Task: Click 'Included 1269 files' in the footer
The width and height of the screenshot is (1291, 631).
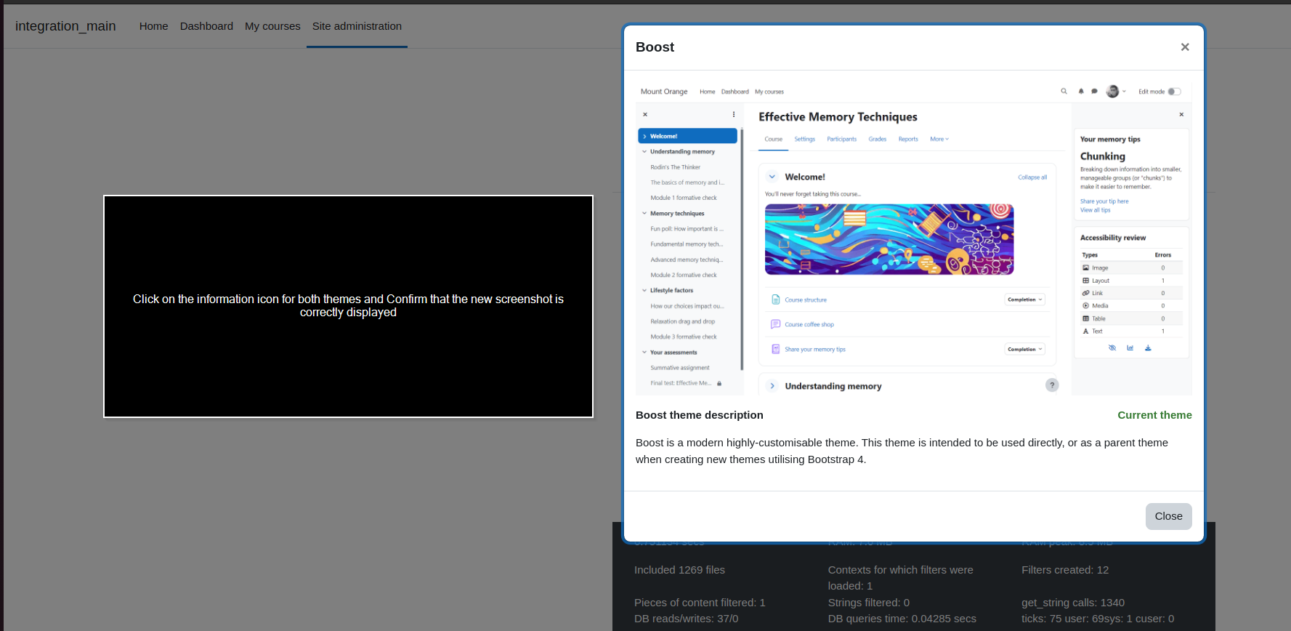Action: [679, 570]
